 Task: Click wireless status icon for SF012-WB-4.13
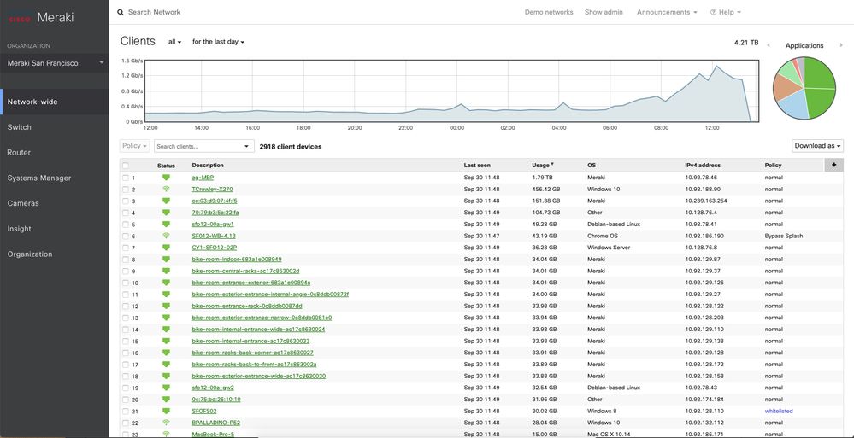(166, 236)
